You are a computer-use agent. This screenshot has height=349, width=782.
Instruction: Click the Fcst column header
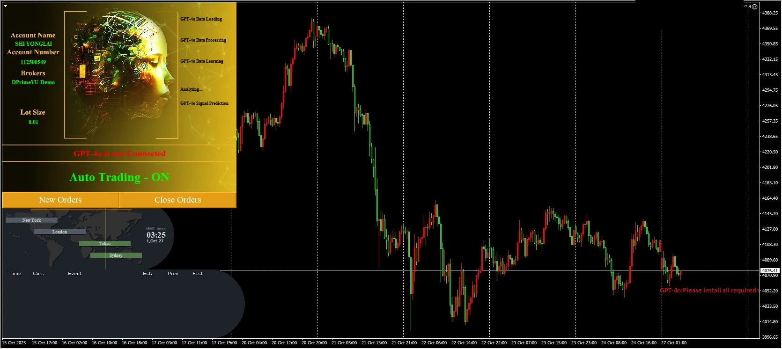point(198,274)
